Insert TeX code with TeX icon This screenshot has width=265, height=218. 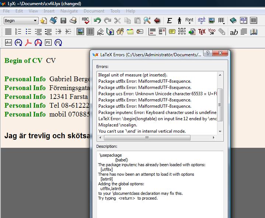tap(202, 32)
